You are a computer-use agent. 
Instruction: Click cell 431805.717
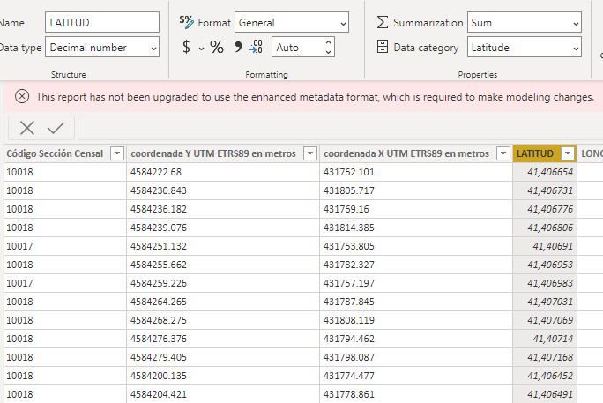(x=416, y=190)
